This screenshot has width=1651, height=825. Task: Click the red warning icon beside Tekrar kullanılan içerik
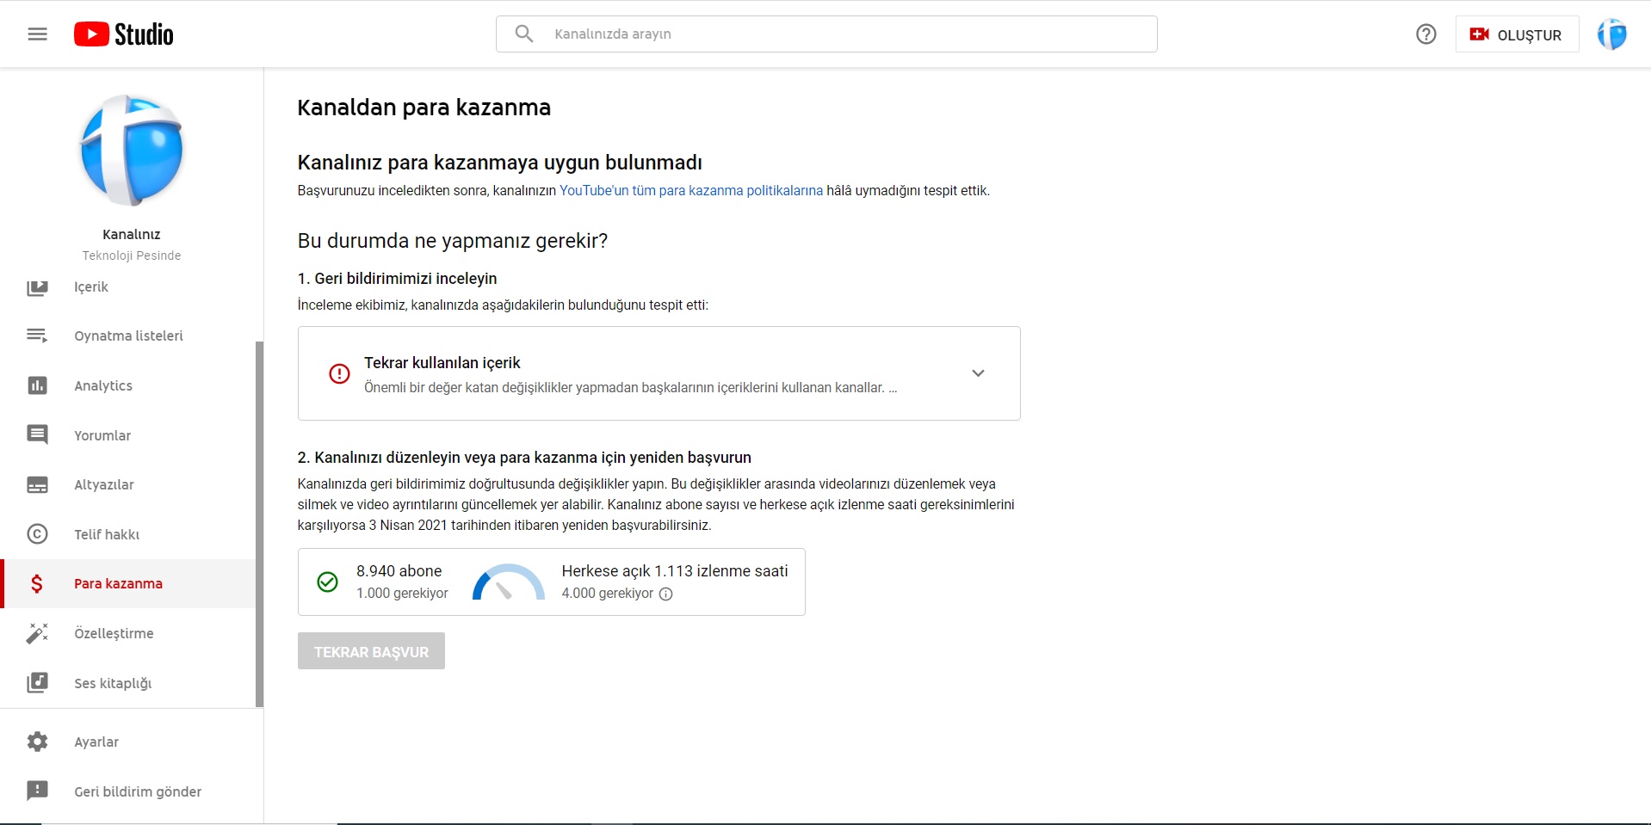339,373
